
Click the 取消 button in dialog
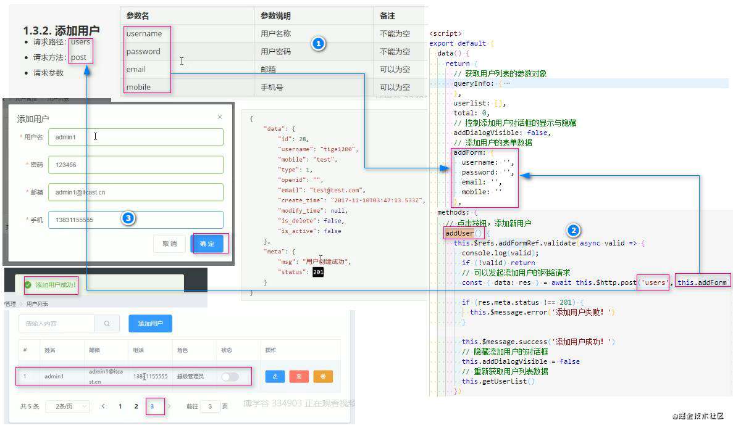click(170, 244)
